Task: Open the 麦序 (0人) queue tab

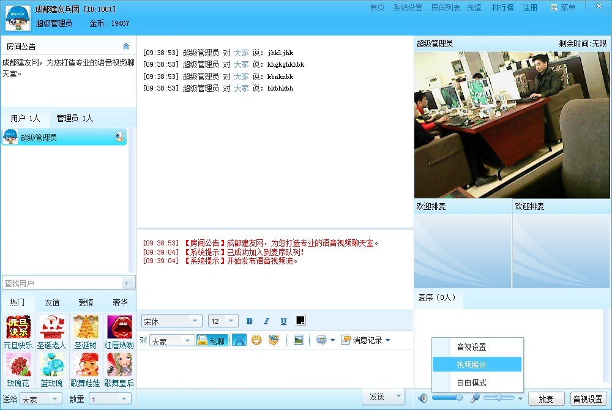Action: tap(437, 297)
